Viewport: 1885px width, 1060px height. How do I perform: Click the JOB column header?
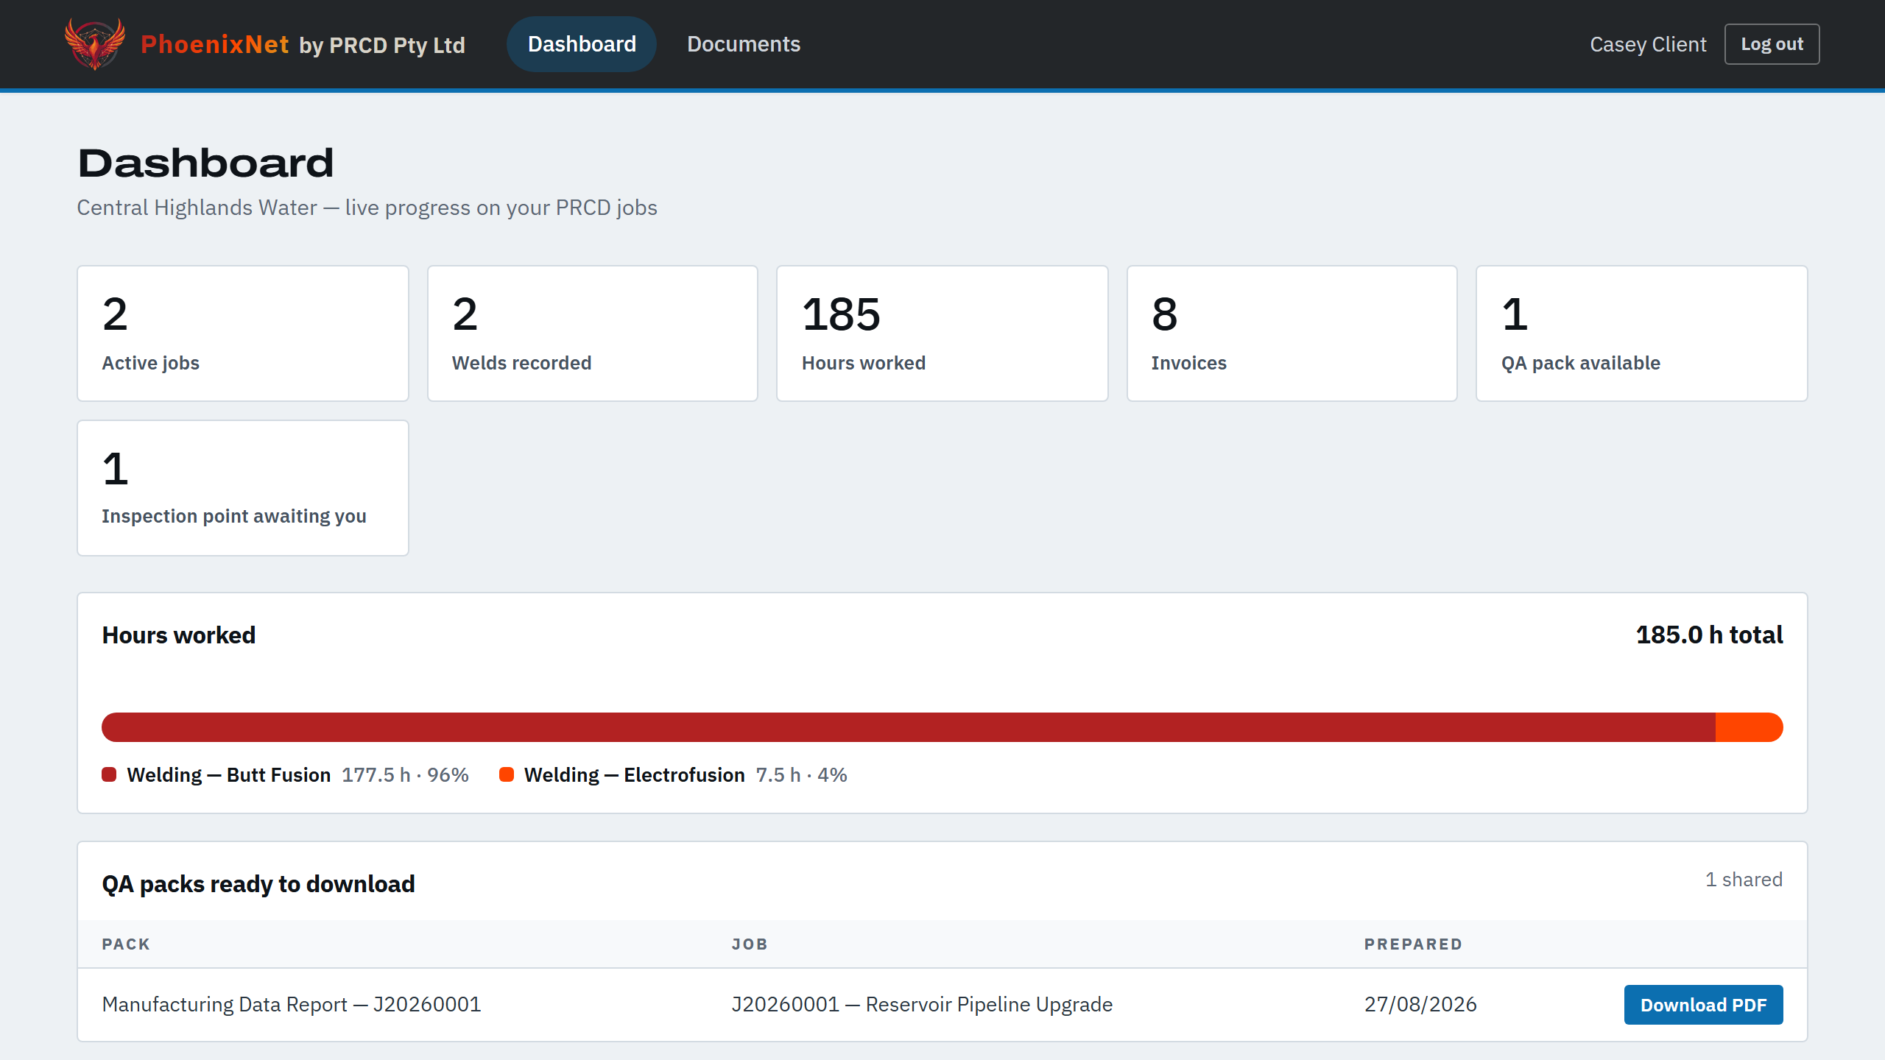pos(750,944)
